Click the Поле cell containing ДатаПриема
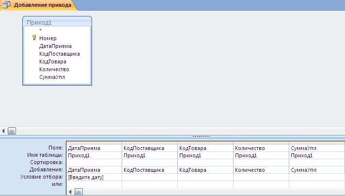This screenshot has height=196, width=345. click(x=94, y=148)
